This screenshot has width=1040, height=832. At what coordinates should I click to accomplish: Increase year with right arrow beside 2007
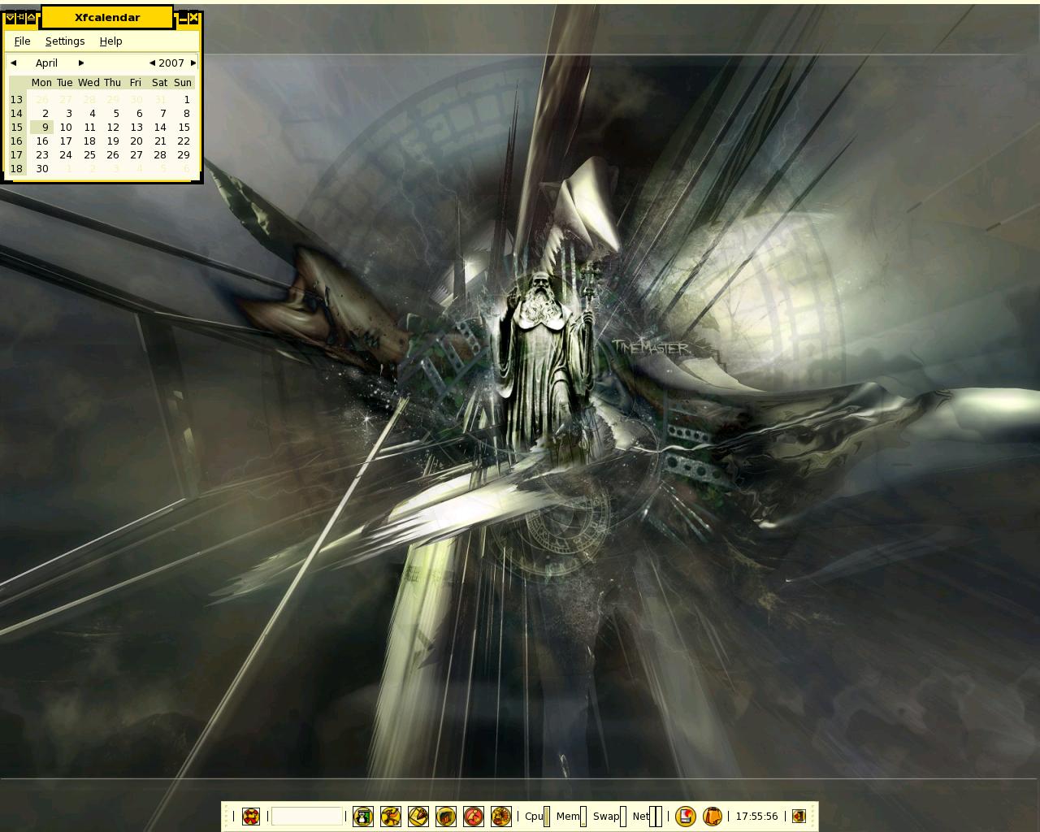click(x=193, y=63)
